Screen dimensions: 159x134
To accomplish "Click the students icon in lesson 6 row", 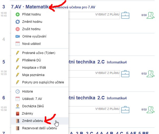I will (x=151, y=109).
